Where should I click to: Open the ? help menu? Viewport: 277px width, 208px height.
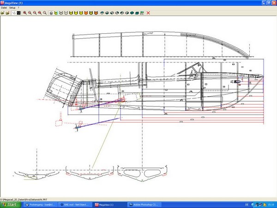[19, 8]
